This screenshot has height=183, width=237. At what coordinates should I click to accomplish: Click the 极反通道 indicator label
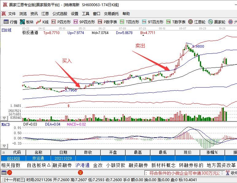30,33
